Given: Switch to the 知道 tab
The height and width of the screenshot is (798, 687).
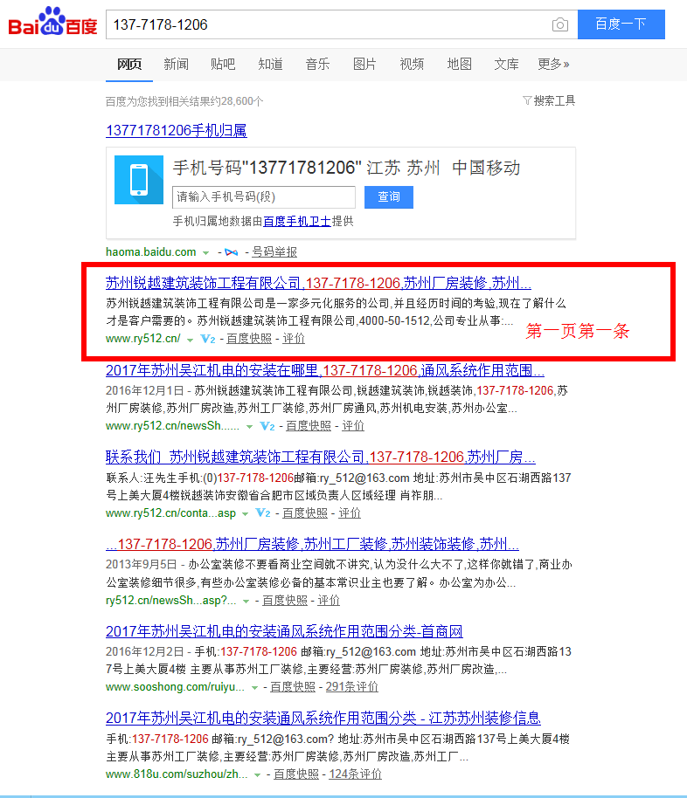Looking at the screenshot, I should (x=271, y=64).
